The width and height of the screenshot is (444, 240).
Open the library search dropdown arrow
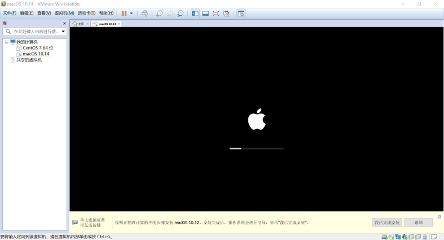[x=63, y=32]
